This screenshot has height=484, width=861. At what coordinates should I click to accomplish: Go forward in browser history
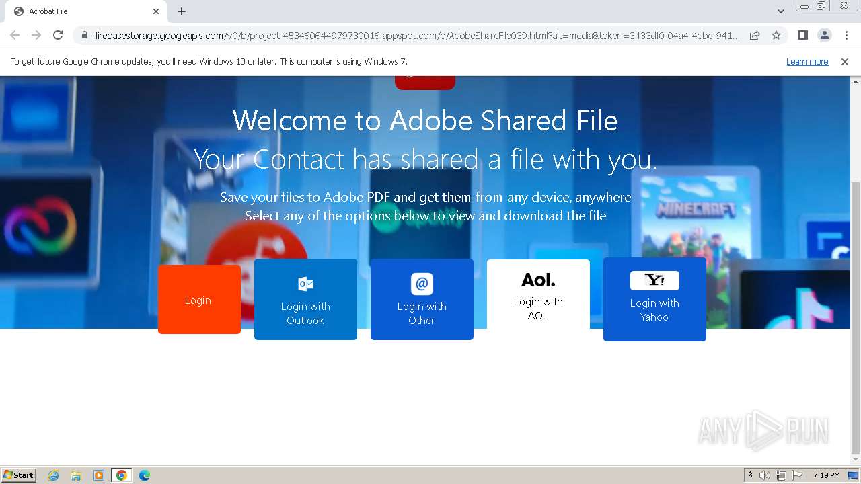(36, 35)
